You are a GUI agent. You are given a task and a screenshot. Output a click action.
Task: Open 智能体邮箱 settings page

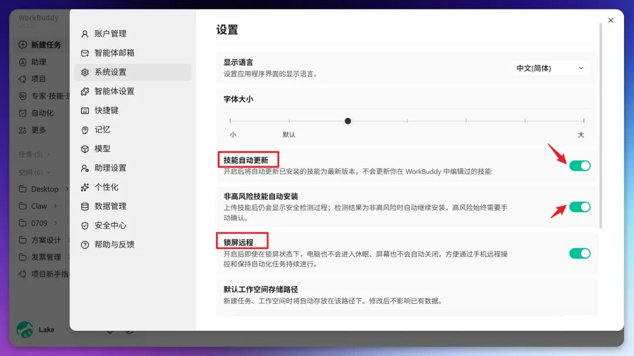[x=133, y=53]
